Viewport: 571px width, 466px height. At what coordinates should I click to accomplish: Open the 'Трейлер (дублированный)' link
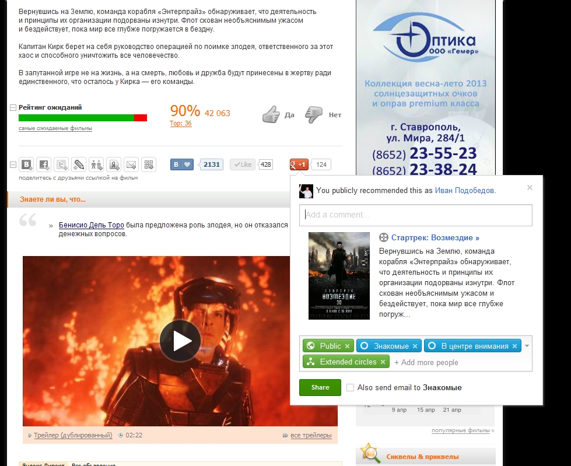pyautogui.click(x=73, y=435)
